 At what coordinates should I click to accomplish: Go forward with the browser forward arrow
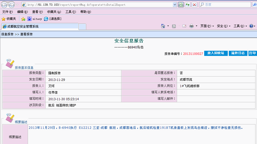tap(11, 5)
